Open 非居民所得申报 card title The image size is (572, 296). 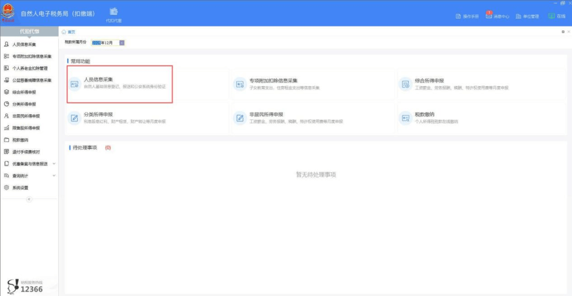[266, 114]
